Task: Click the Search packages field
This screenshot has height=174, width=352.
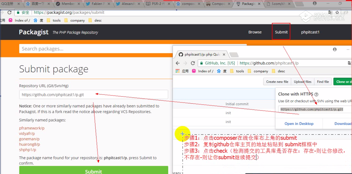Action: [95, 49]
